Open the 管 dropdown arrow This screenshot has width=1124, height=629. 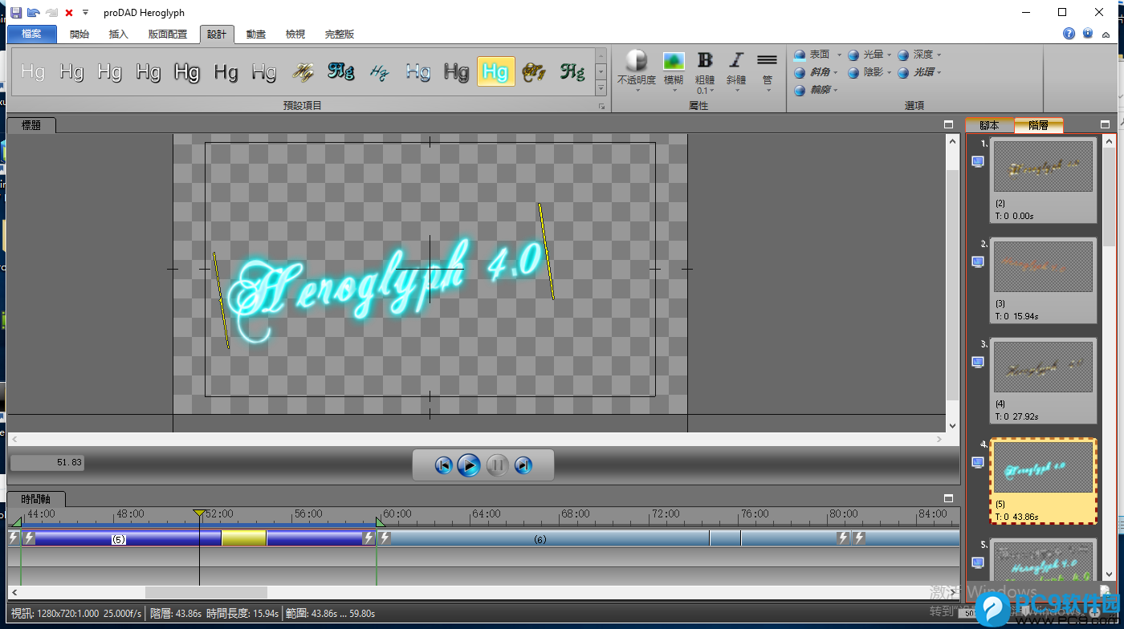click(x=768, y=91)
